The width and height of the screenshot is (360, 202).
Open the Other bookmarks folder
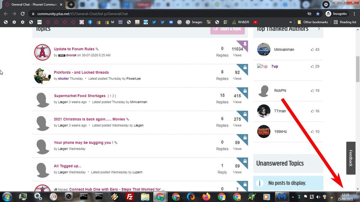[x=313, y=22]
